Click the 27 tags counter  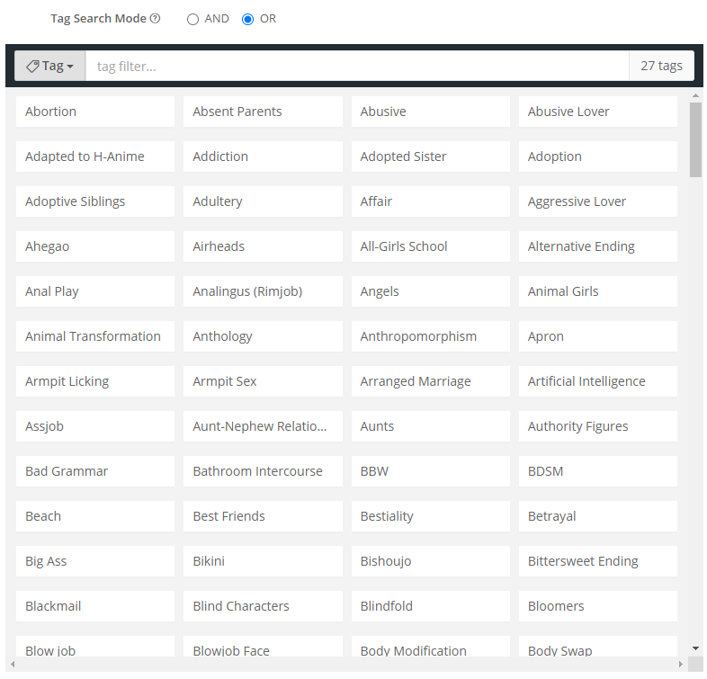tap(661, 66)
